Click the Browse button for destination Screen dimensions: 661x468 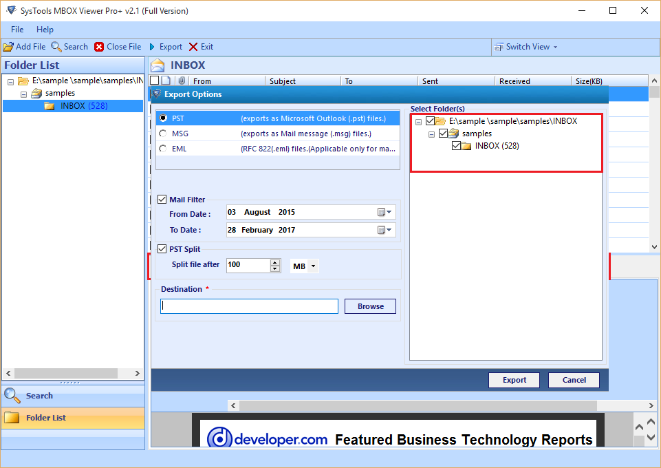(370, 306)
